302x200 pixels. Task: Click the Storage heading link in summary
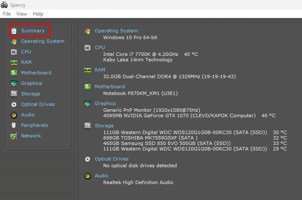coord(104,126)
